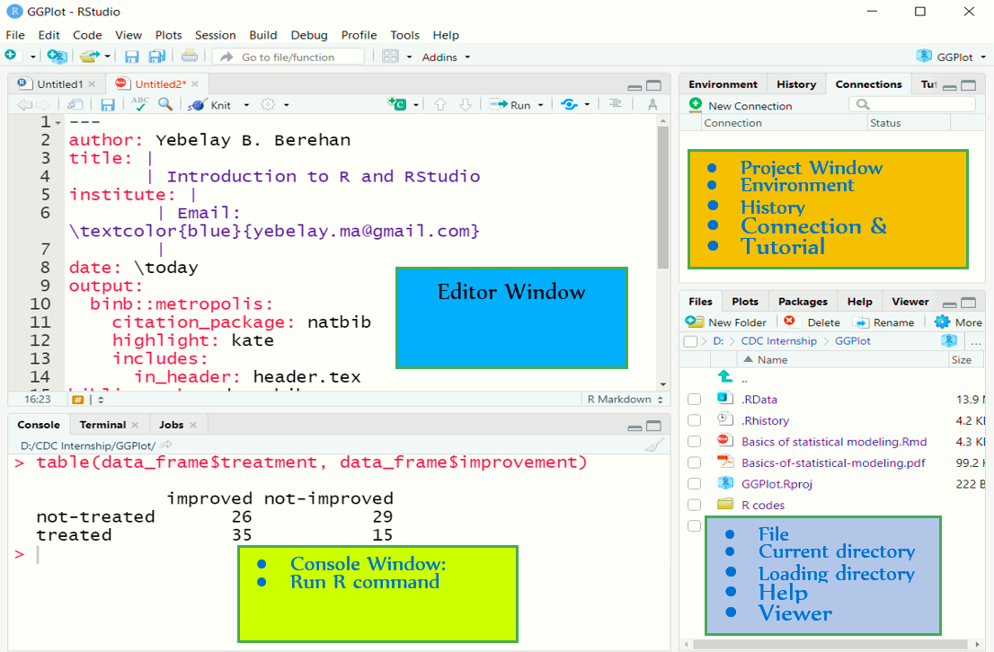The height and width of the screenshot is (652, 994).
Task: Check the checkbox next to GGPlot.Rproj
Action: pyautogui.click(x=693, y=482)
